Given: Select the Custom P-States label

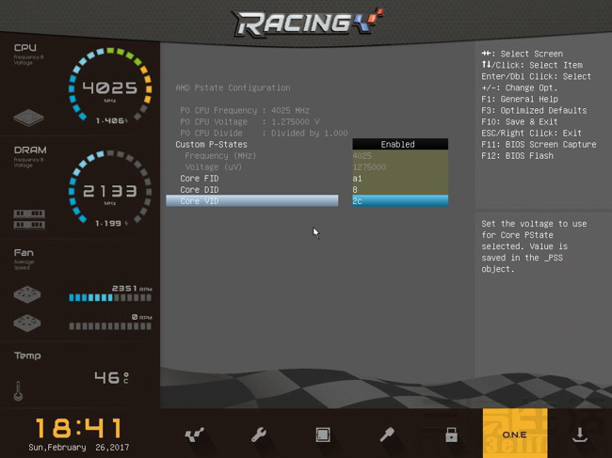Looking at the screenshot, I should (211, 144).
